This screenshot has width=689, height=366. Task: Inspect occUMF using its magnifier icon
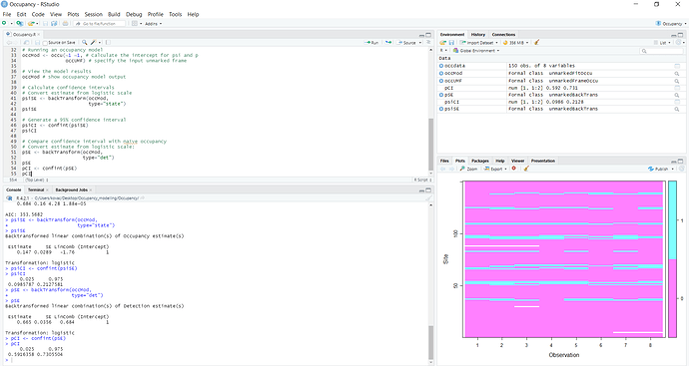pyautogui.click(x=677, y=81)
